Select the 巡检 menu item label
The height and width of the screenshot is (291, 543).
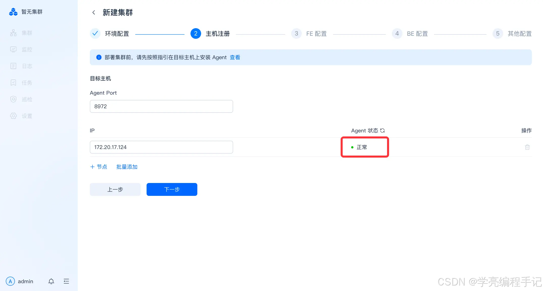point(27,99)
